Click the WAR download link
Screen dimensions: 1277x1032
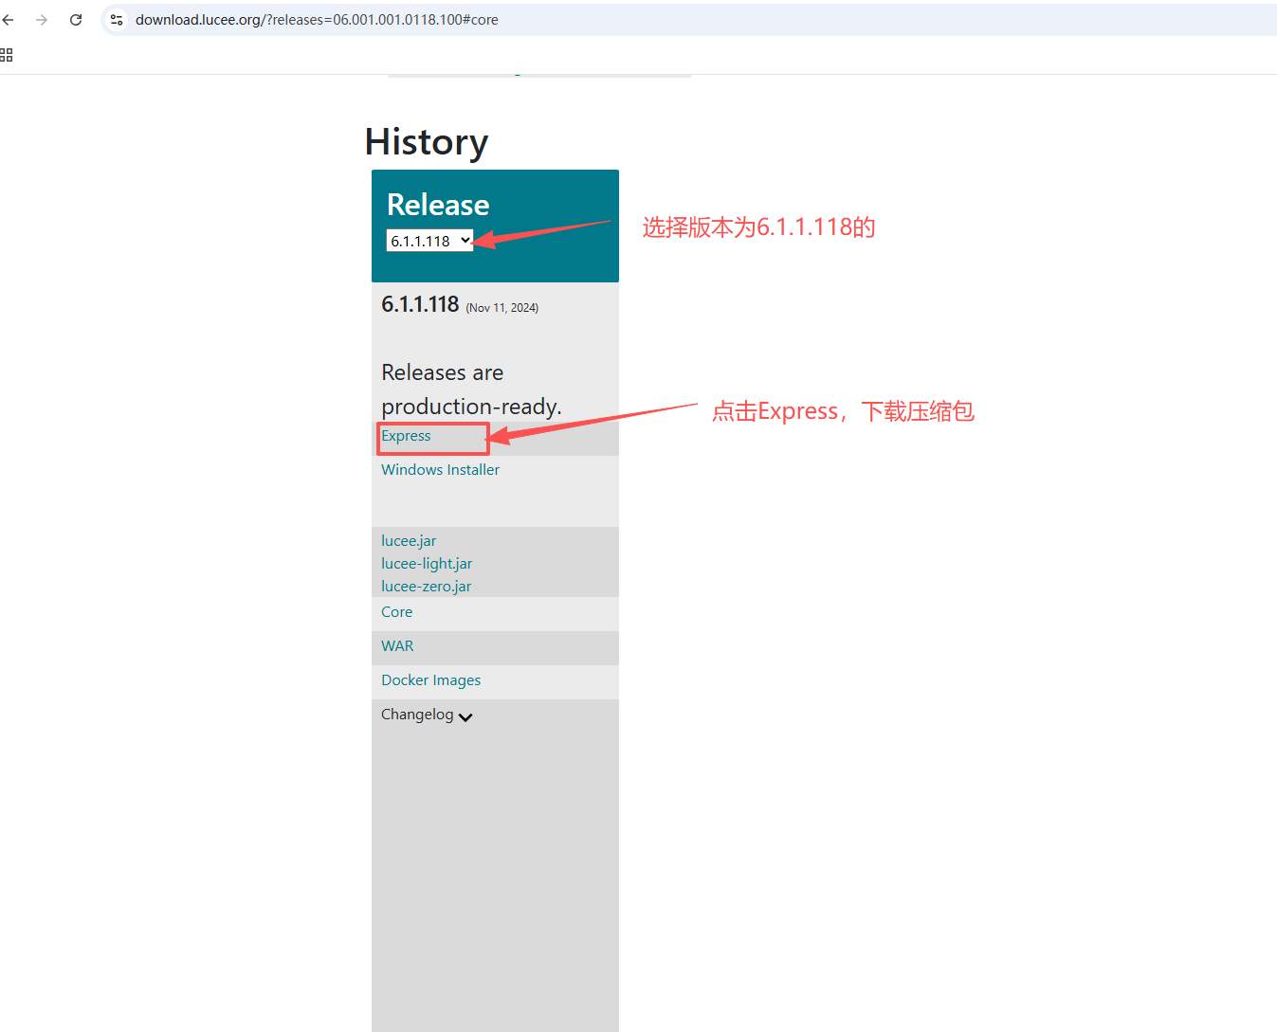pyautogui.click(x=397, y=646)
